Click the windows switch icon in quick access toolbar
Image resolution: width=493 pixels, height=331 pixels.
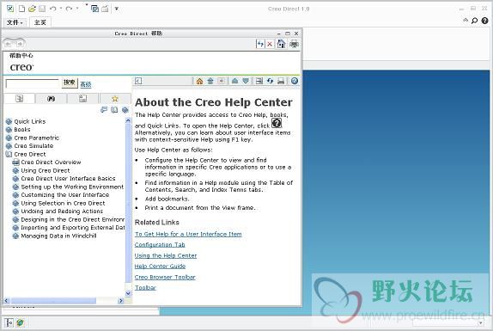pos(94,9)
